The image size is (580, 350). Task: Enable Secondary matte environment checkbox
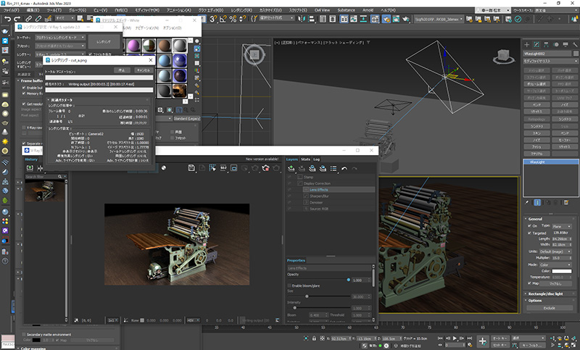coord(24,335)
